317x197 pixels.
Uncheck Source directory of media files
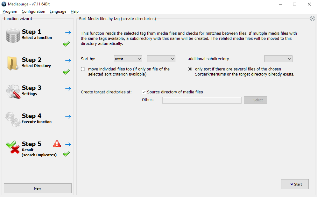[x=144, y=92]
